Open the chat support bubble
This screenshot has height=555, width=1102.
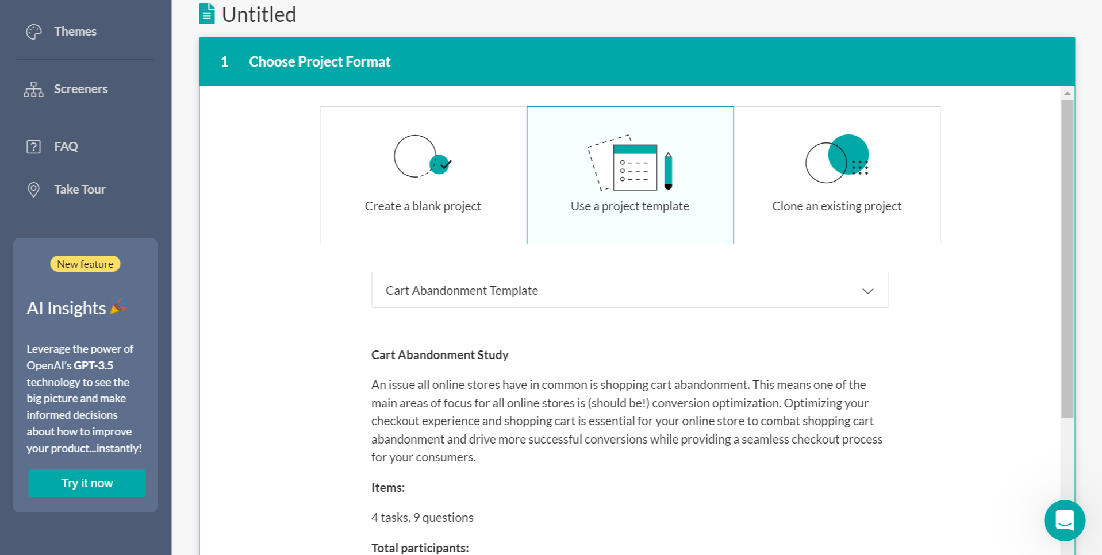pos(1065,521)
